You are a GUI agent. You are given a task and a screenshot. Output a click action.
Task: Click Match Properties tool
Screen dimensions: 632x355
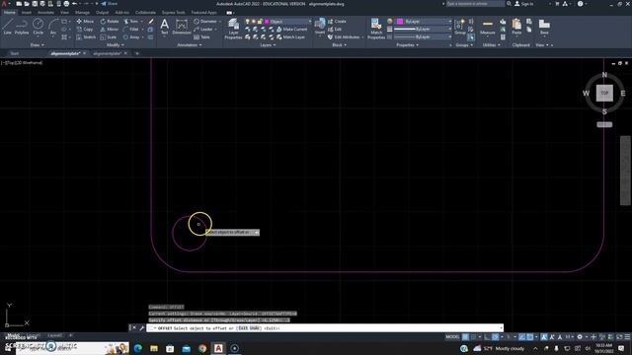point(376,29)
